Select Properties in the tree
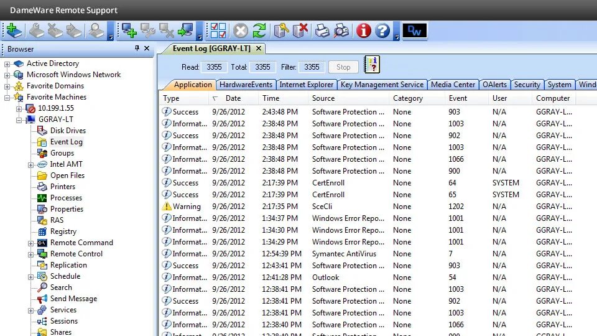This screenshot has width=597, height=336. (x=67, y=209)
